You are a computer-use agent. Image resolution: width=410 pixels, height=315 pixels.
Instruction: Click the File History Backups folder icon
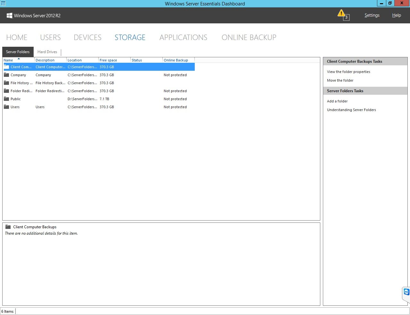(6, 83)
